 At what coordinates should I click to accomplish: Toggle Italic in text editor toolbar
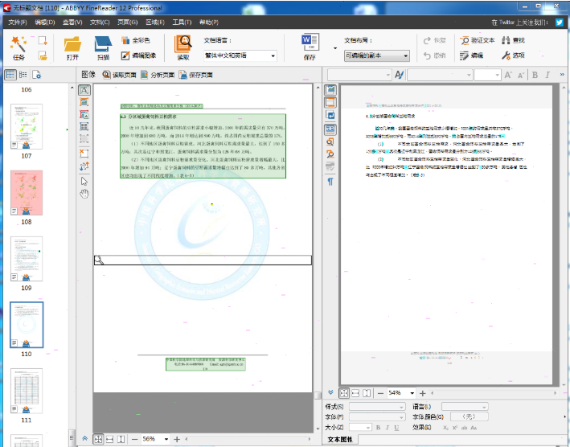pyautogui.click(x=547, y=75)
